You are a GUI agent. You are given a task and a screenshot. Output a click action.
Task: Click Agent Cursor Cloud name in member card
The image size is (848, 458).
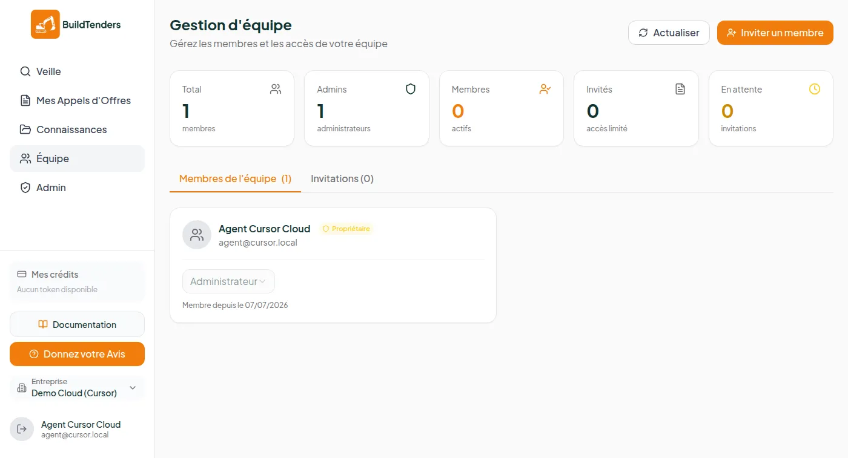tap(265, 229)
